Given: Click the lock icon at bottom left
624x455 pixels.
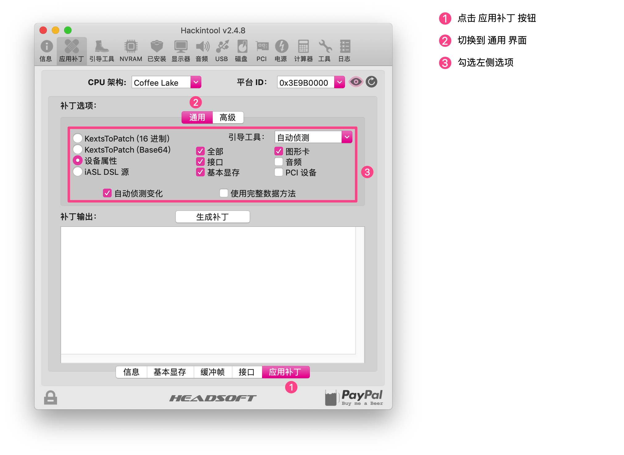Looking at the screenshot, I should pos(51,397).
